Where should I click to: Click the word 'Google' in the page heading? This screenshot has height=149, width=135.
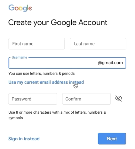click(x=64, y=23)
